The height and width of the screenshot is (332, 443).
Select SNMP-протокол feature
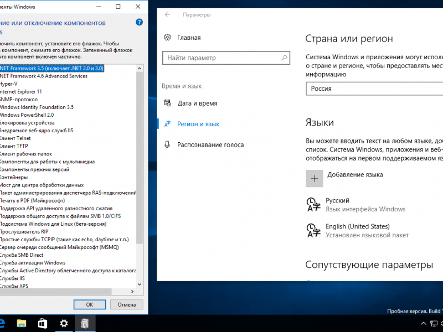click(x=19, y=100)
